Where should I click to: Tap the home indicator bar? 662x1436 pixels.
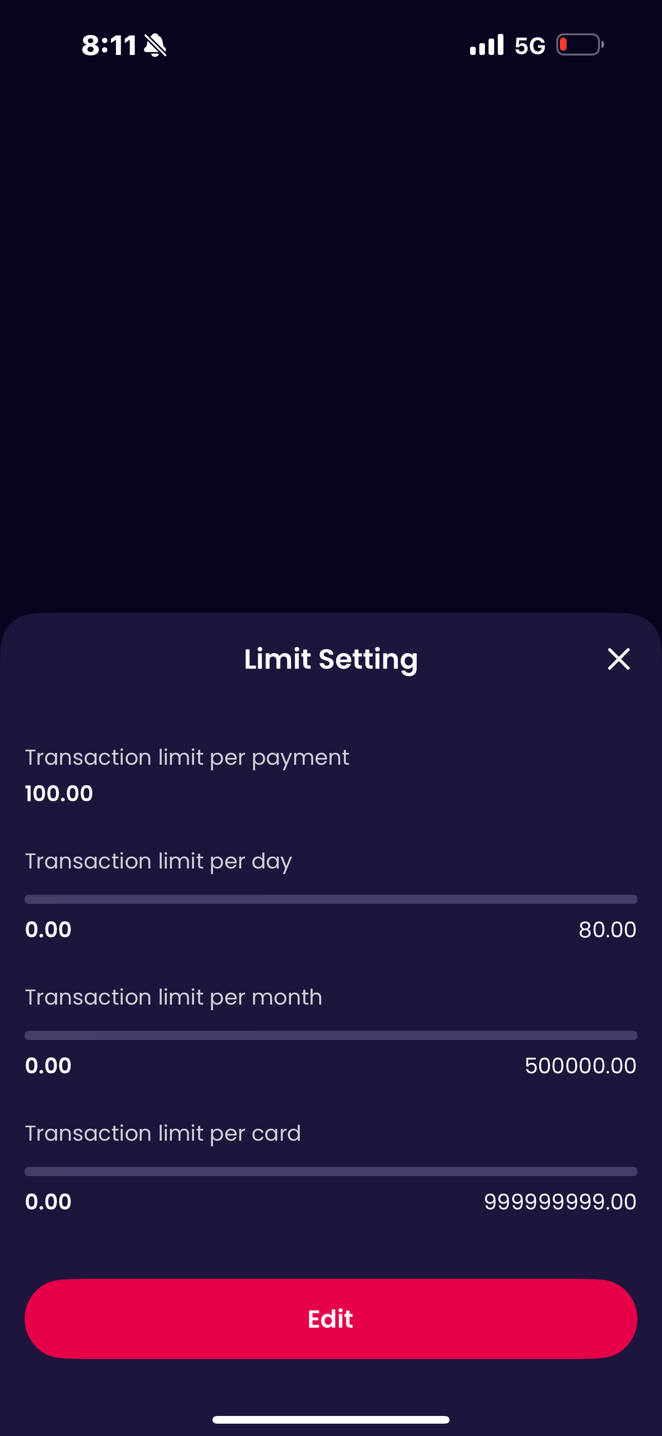(x=331, y=1419)
